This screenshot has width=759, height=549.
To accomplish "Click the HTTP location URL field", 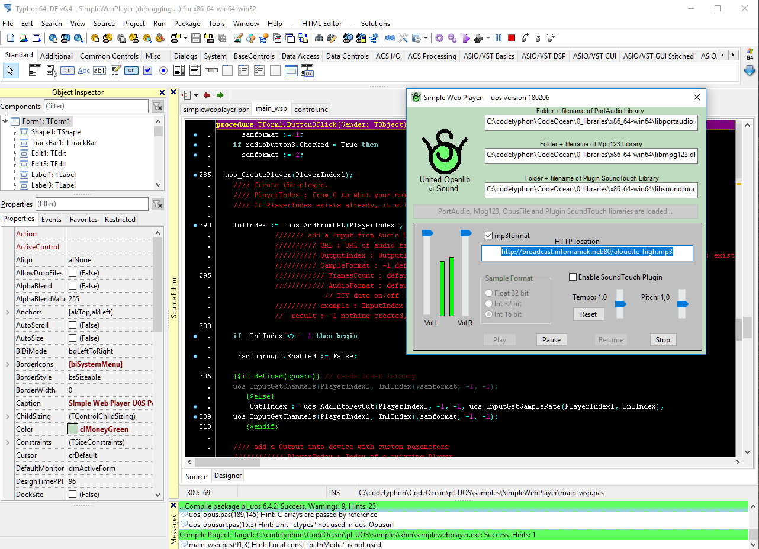I will [x=587, y=253].
